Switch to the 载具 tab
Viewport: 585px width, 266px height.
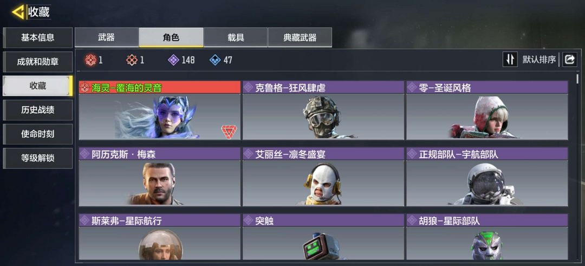pos(236,37)
